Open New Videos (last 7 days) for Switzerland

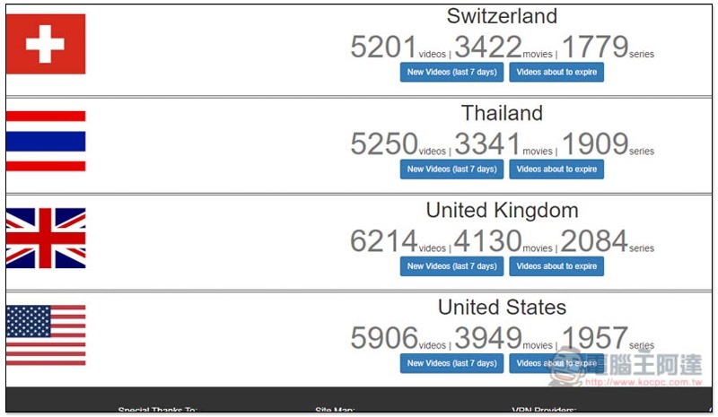pos(451,73)
